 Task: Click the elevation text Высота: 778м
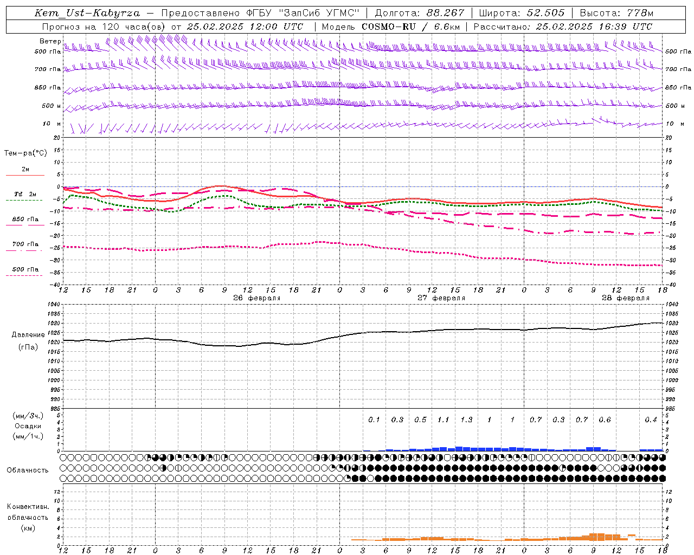coord(616,13)
